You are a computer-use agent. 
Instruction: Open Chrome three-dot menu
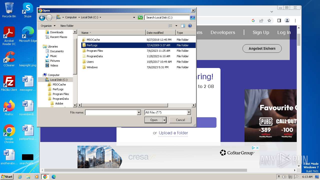[295, 20]
